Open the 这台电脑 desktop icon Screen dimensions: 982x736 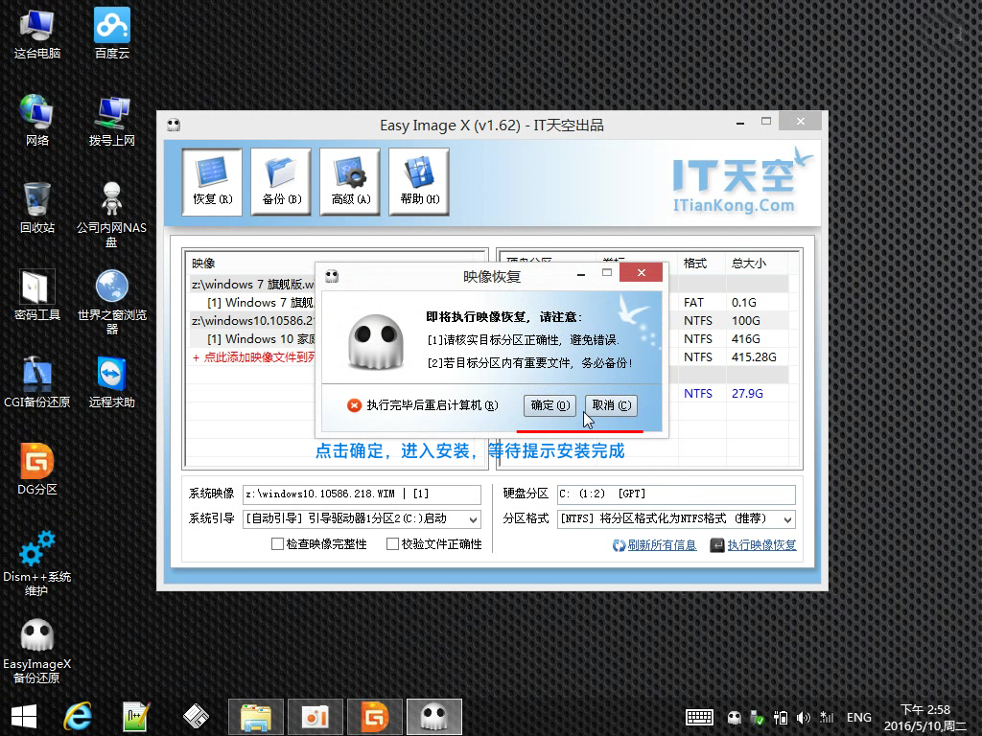point(37,34)
